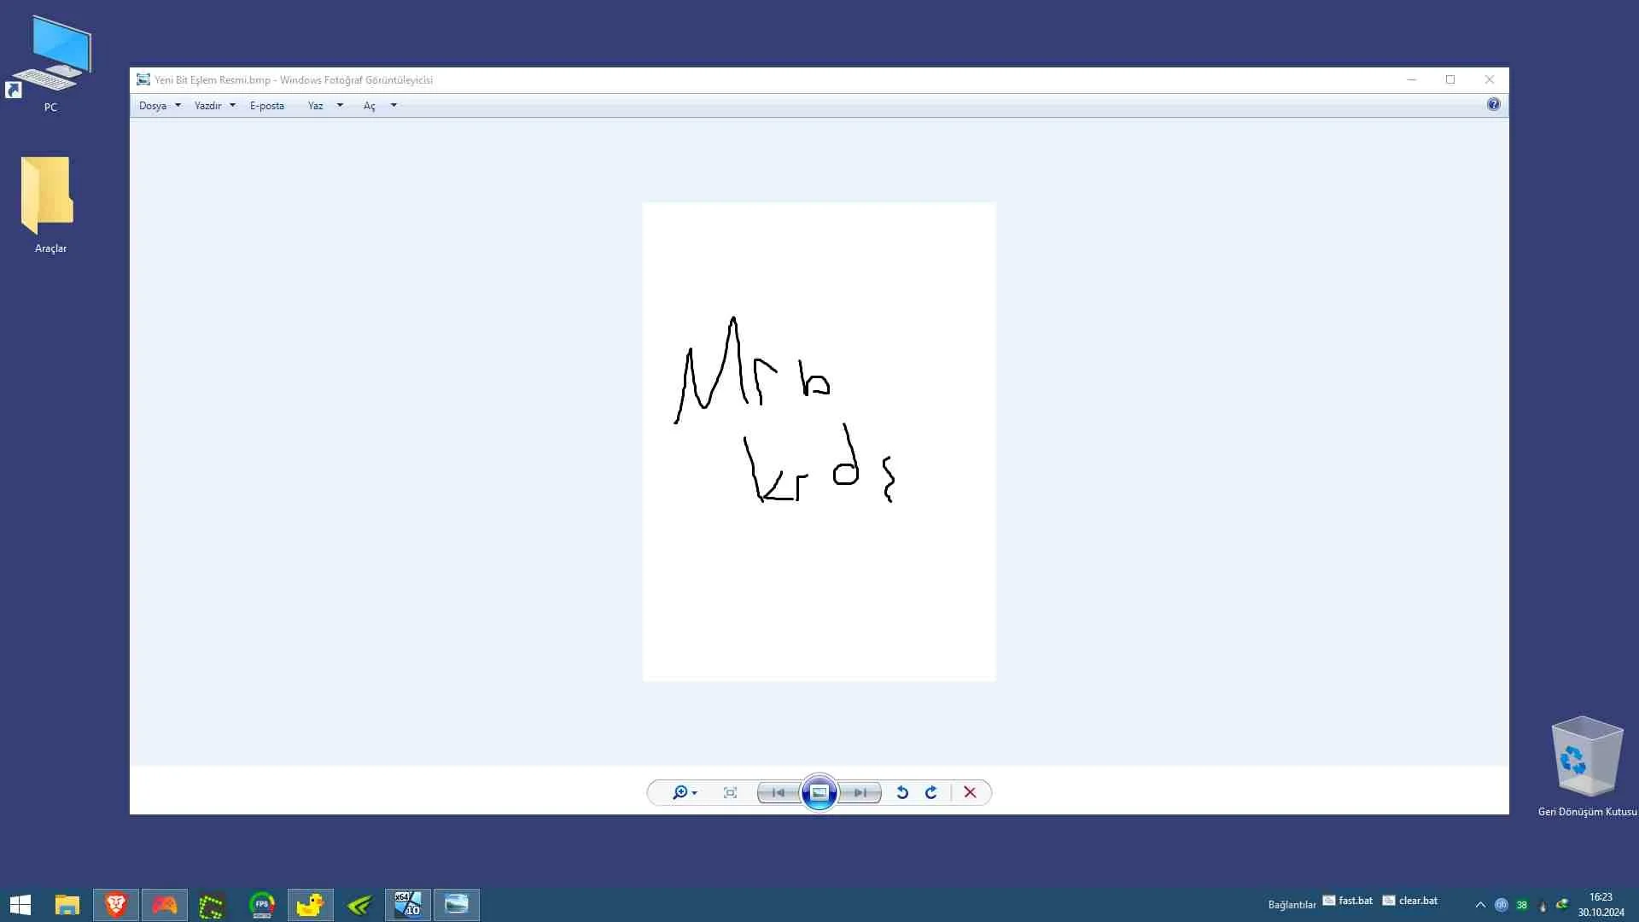This screenshot has width=1639, height=922.
Task: Open the Yaz menu
Action: (316, 106)
